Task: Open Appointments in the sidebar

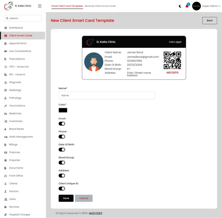Action: click(x=23, y=43)
